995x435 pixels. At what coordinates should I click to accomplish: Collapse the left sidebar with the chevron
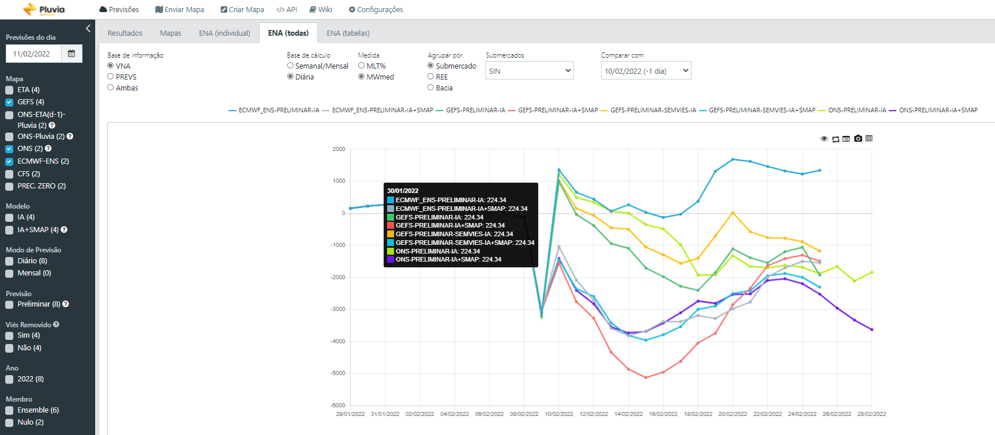click(x=88, y=28)
